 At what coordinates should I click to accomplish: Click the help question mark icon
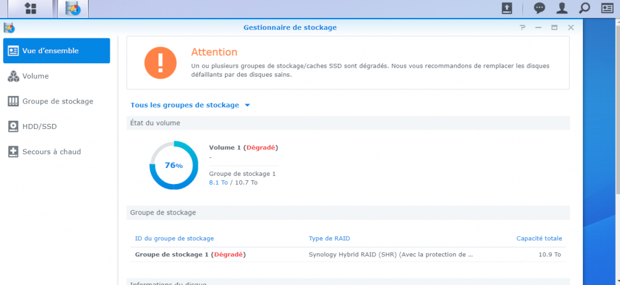pyautogui.click(x=523, y=28)
